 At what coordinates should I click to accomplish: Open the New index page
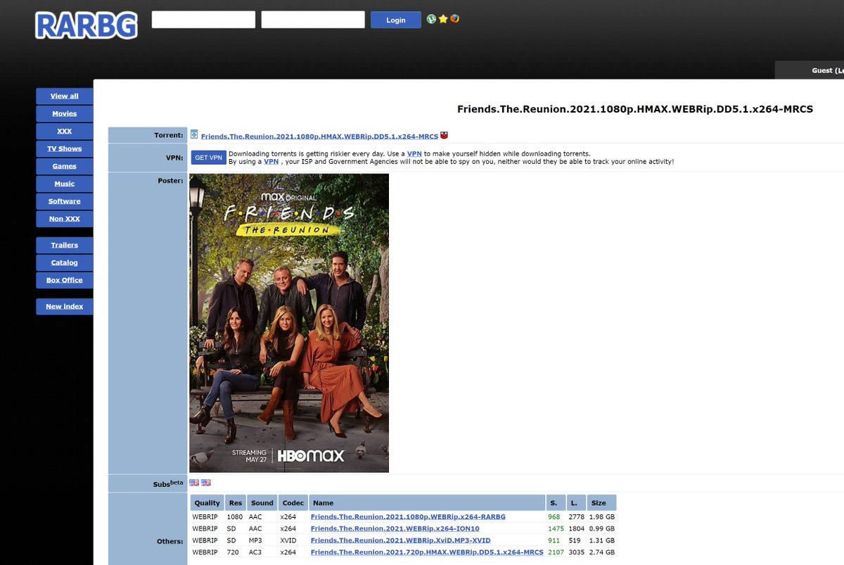coord(65,306)
